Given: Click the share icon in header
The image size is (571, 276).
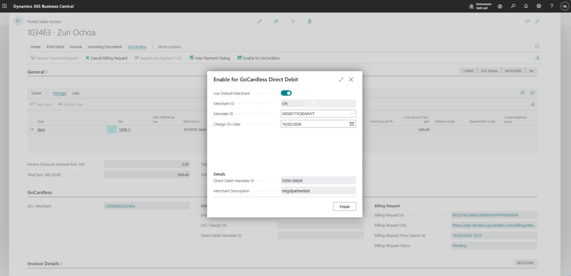Looking at the screenshot, I should pos(276,21).
